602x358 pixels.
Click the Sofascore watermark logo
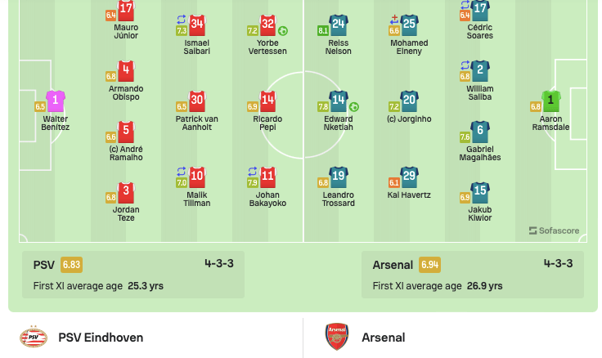554,230
